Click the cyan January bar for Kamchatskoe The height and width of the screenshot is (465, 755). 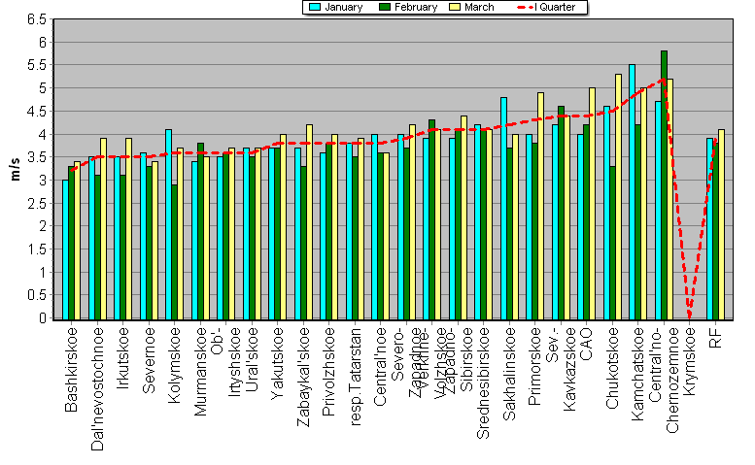coord(633,192)
